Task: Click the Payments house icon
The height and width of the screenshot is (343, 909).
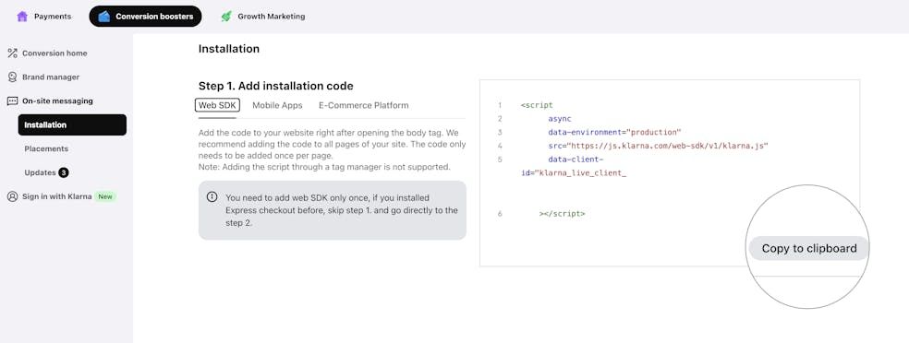Action: pyautogui.click(x=22, y=17)
